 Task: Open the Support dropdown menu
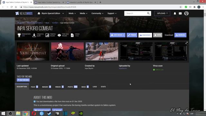pyautogui.click(x=112, y=14)
